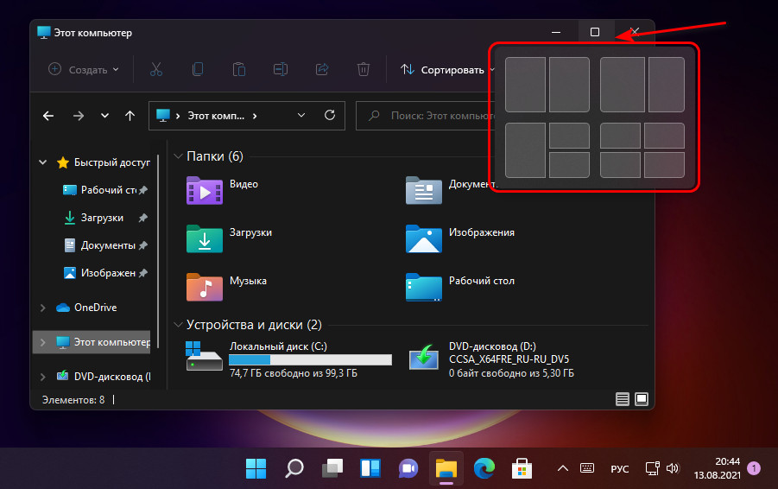Image resolution: width=778 pixels, height=489 pixels.
Task: Click the Rename icon in toolbar
Action: tap(281, 69)
